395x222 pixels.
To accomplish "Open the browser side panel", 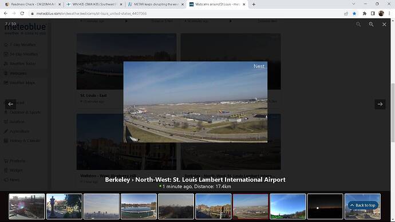I will (x=373, y=13).
